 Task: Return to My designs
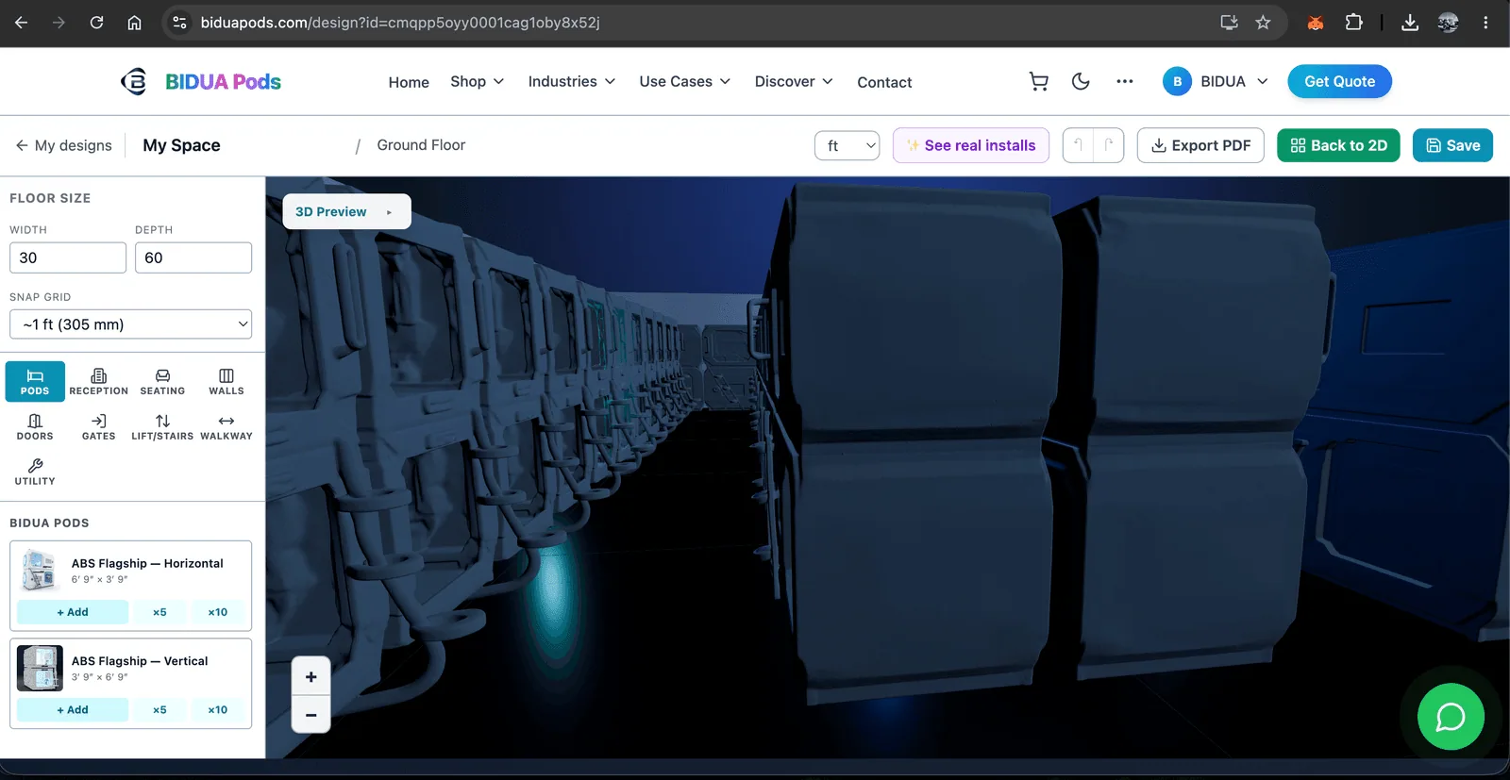tap(64, 145)
